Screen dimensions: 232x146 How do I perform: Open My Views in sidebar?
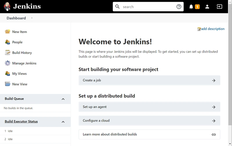click(x=19, y=74)
